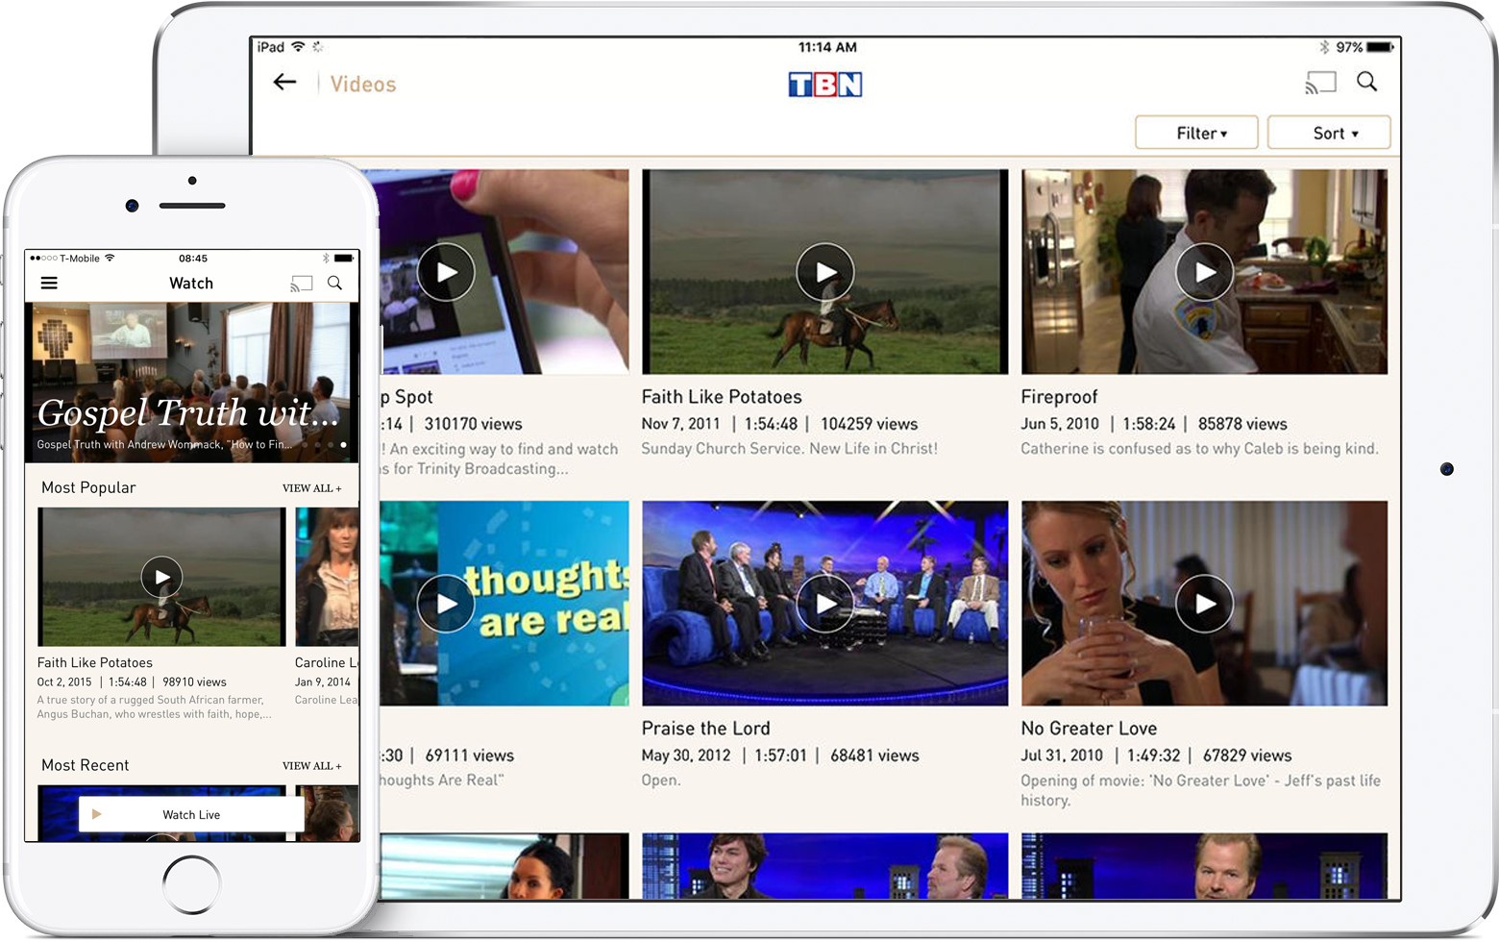This screenshot has width=1499, height=942.
Task: Tap the Videos header label on iPad
Action: point(363,85)
